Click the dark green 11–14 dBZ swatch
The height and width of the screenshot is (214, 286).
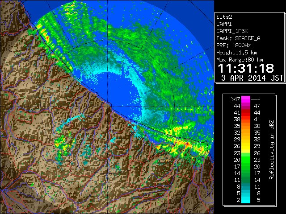(x=246, y=180)
